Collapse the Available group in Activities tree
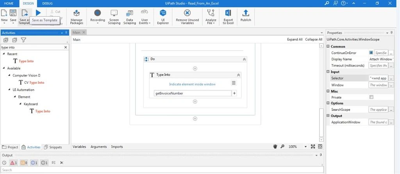The height and width of the screenshot is (174, 400). pyautogui.click(x=4, y=68)
